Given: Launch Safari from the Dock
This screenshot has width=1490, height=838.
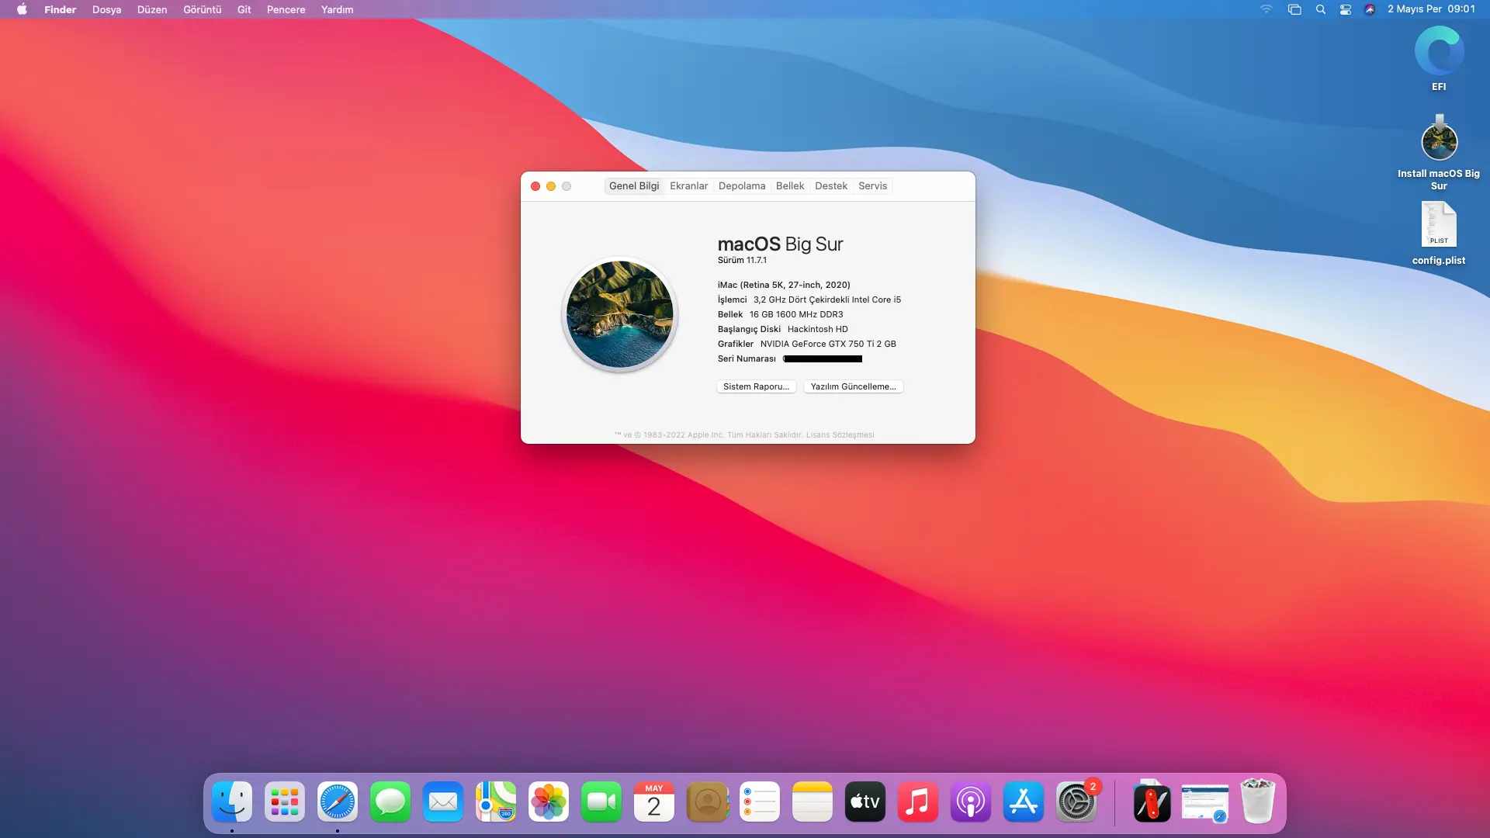Looking at the screenshot, I should tap(338, 802).
